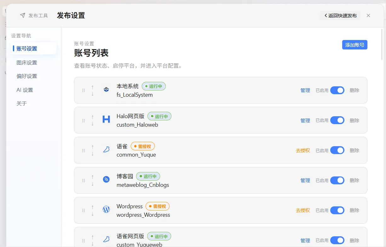386x247 pixels.
Task: Click the 发布工具 paper plane icon
Action: [x=22, y=15]
